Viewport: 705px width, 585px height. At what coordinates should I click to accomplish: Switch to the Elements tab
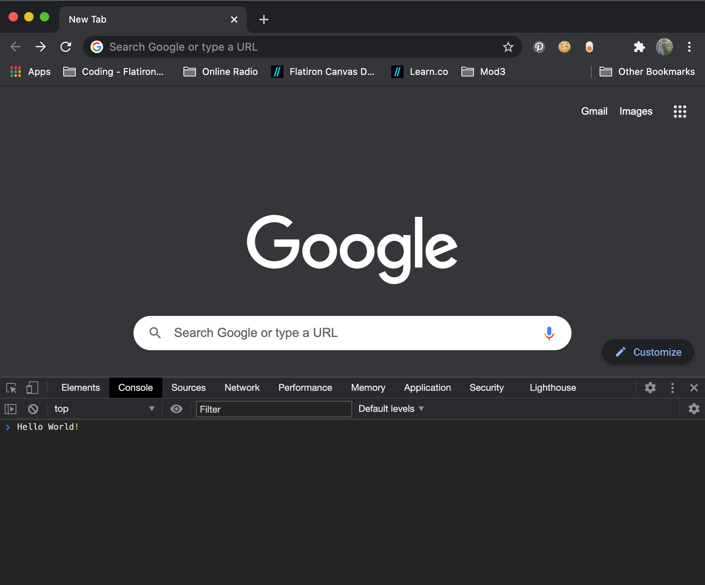pos(80,388)
